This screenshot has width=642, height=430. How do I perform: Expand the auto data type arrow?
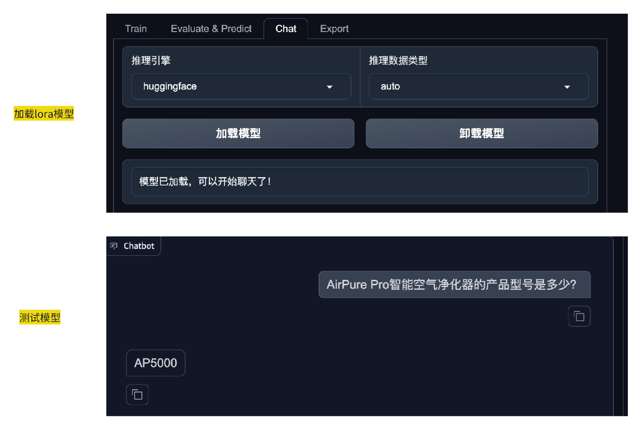pos(567,87)
